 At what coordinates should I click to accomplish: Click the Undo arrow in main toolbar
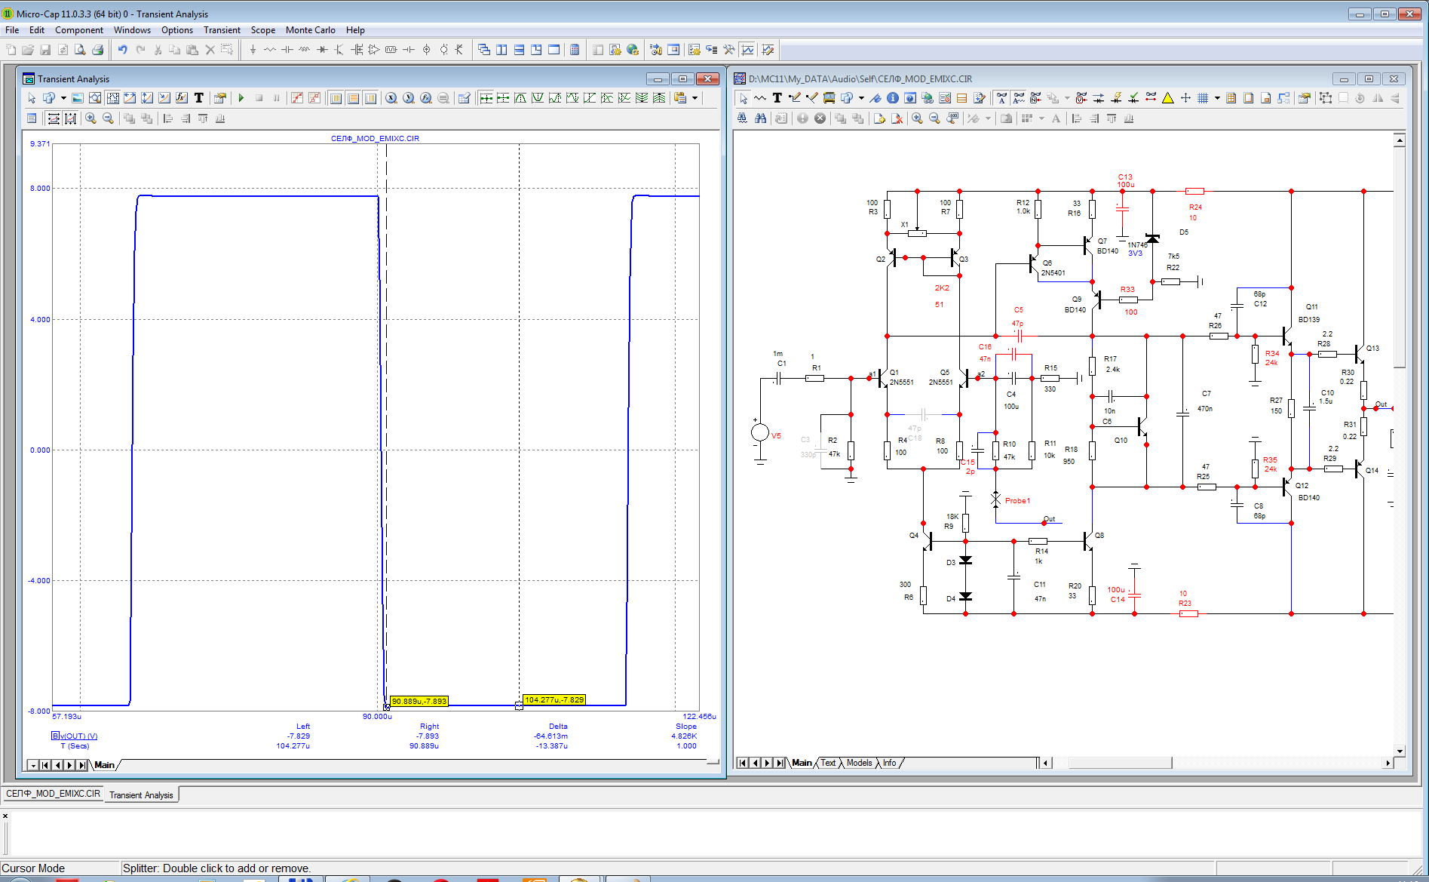coord(122,50)
